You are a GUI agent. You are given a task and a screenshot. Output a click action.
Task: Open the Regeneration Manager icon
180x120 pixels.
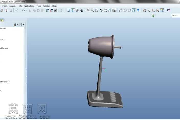pyautogui.click(x=51, y=10)
